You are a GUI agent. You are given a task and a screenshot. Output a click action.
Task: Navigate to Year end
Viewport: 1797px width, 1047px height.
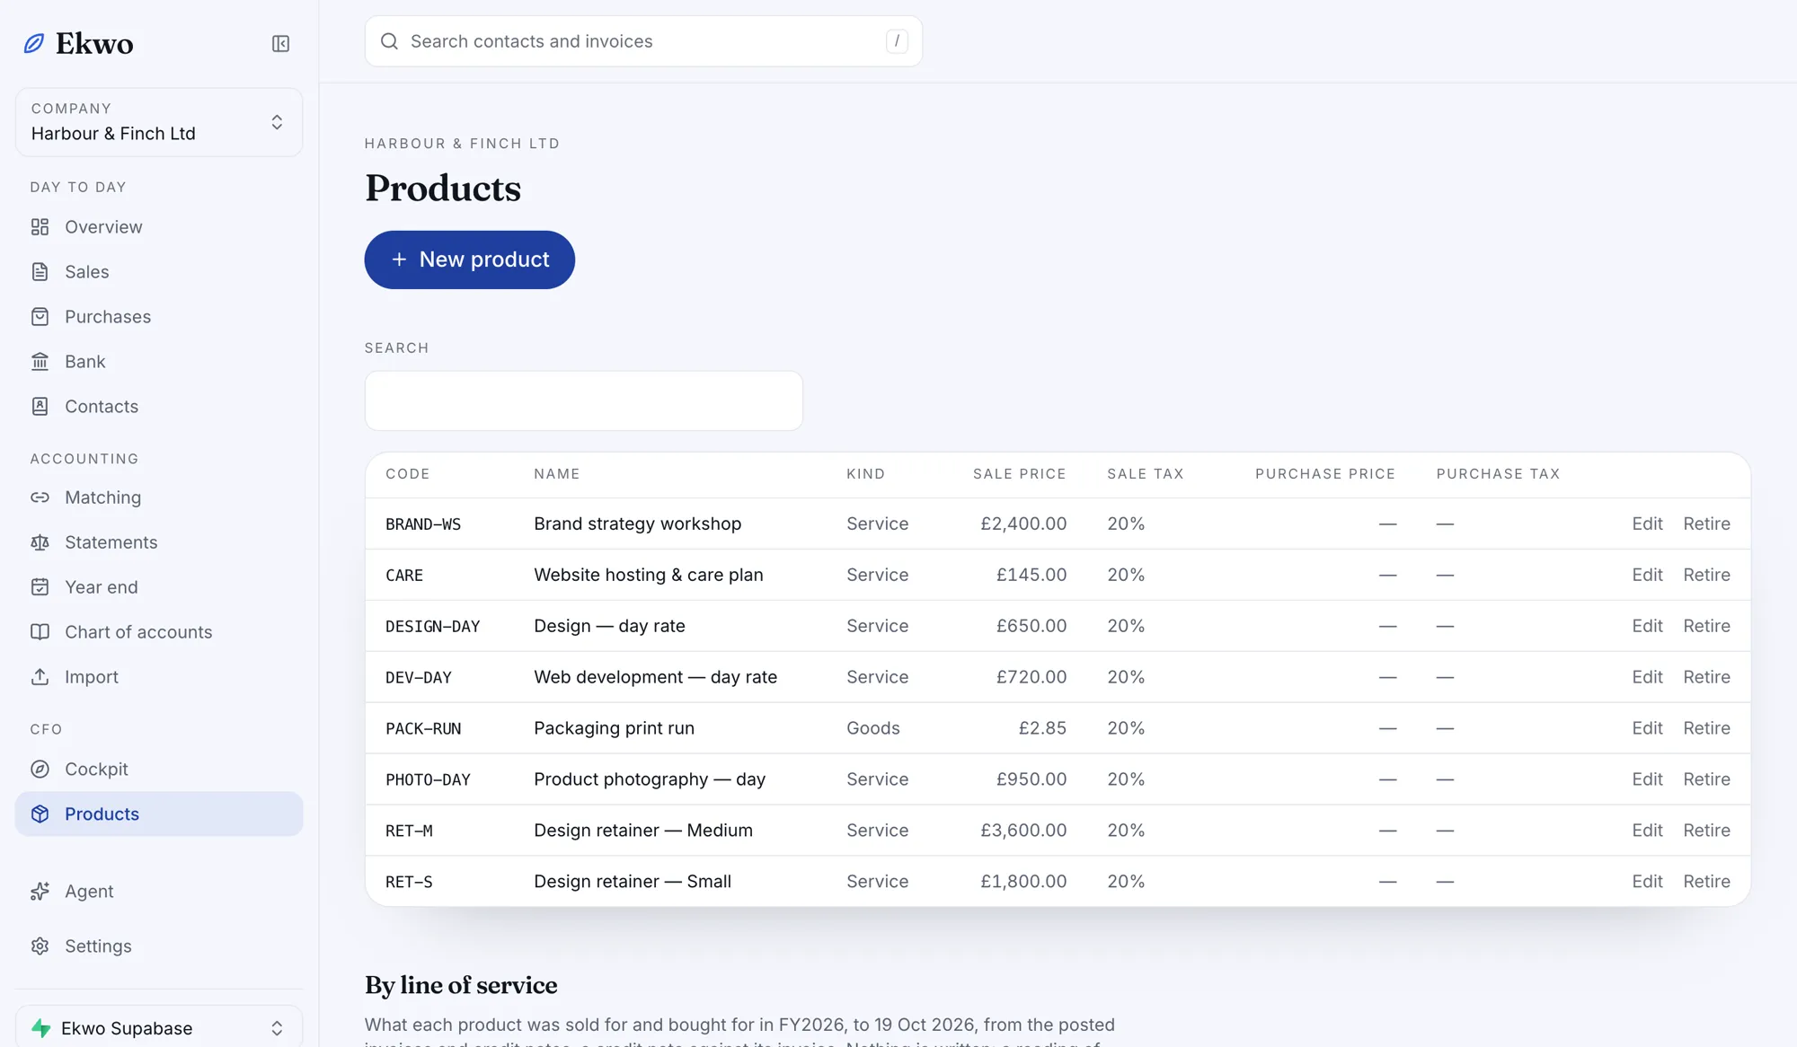(159, 587)
